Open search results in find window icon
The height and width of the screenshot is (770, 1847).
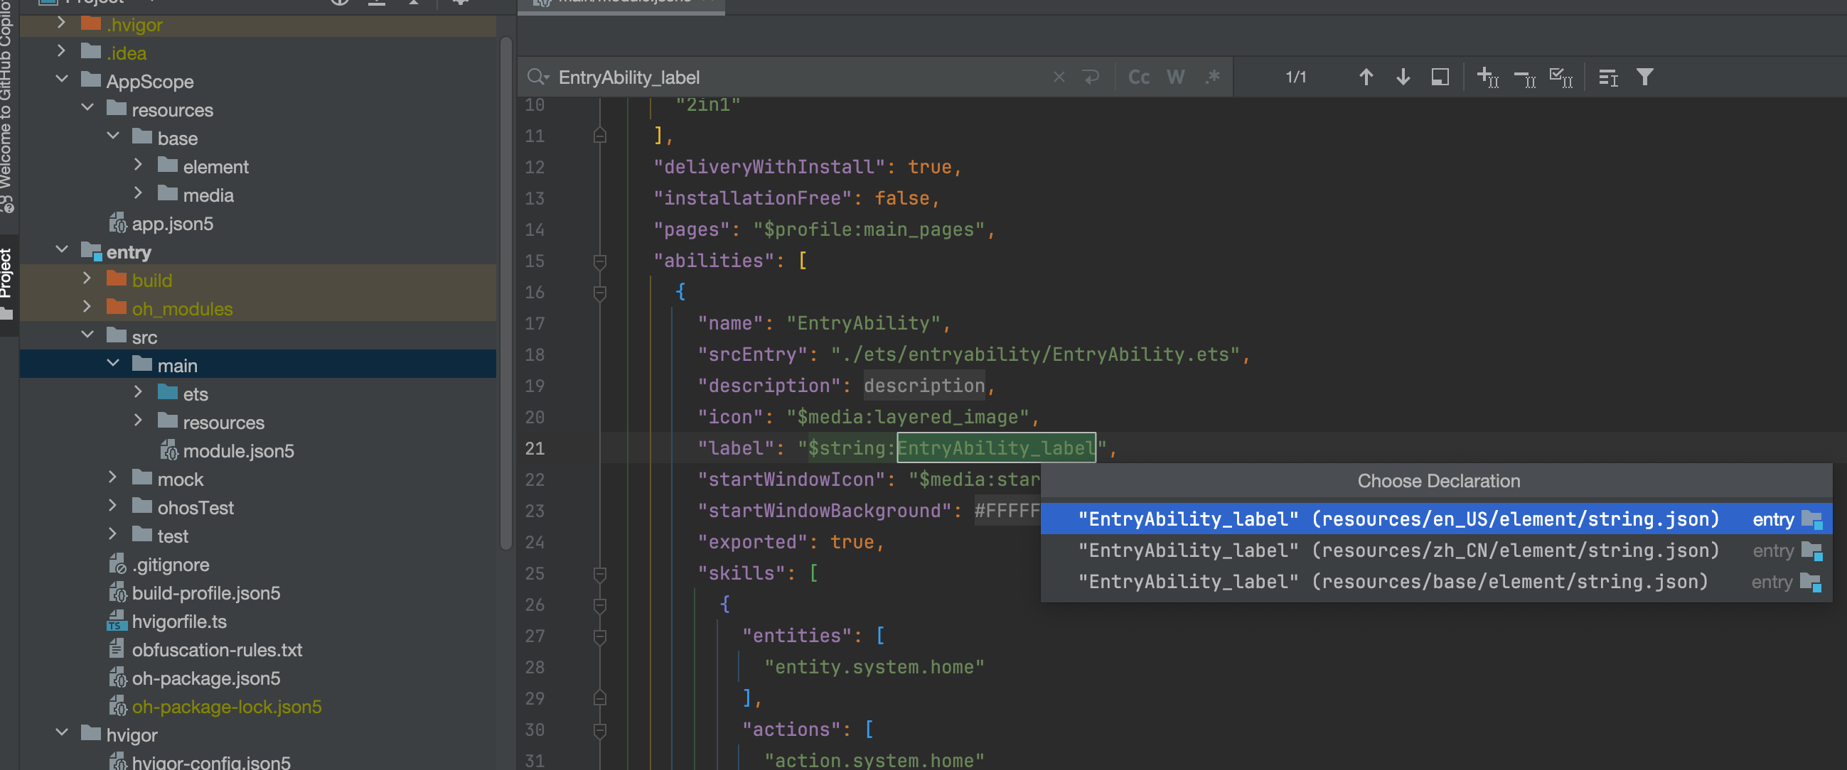pos(1440,77)
